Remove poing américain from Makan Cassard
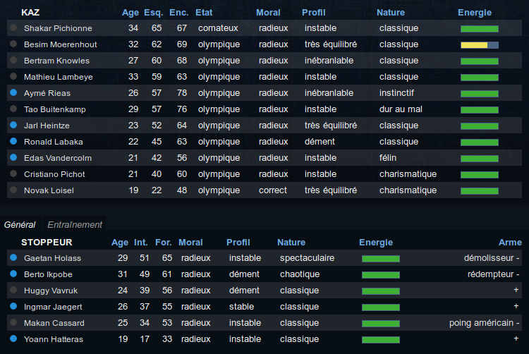The height and width of the screenshot is (354, 529). click(518, 323)
